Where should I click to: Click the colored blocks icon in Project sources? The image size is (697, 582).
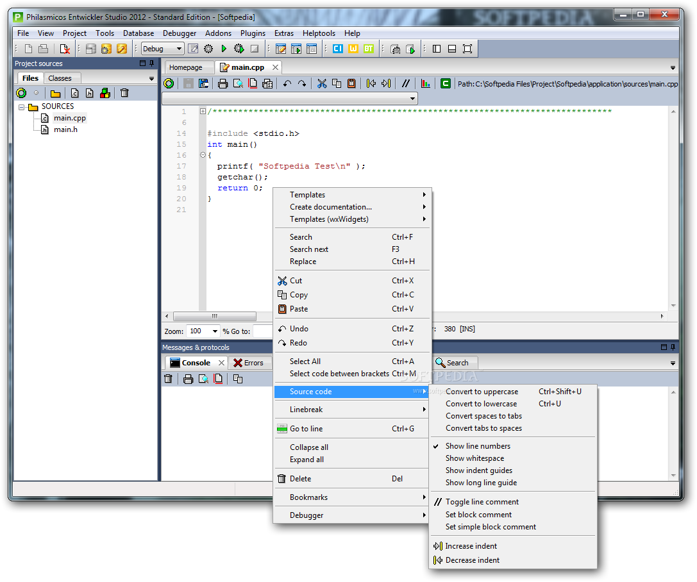click(105, 94)
